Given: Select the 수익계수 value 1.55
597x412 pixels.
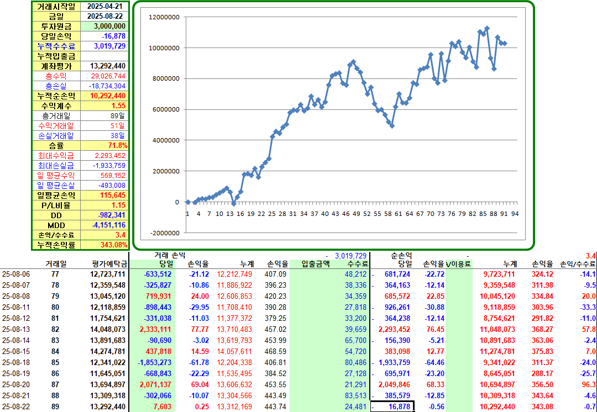Looking at the screenshot, I should [104, 105].
